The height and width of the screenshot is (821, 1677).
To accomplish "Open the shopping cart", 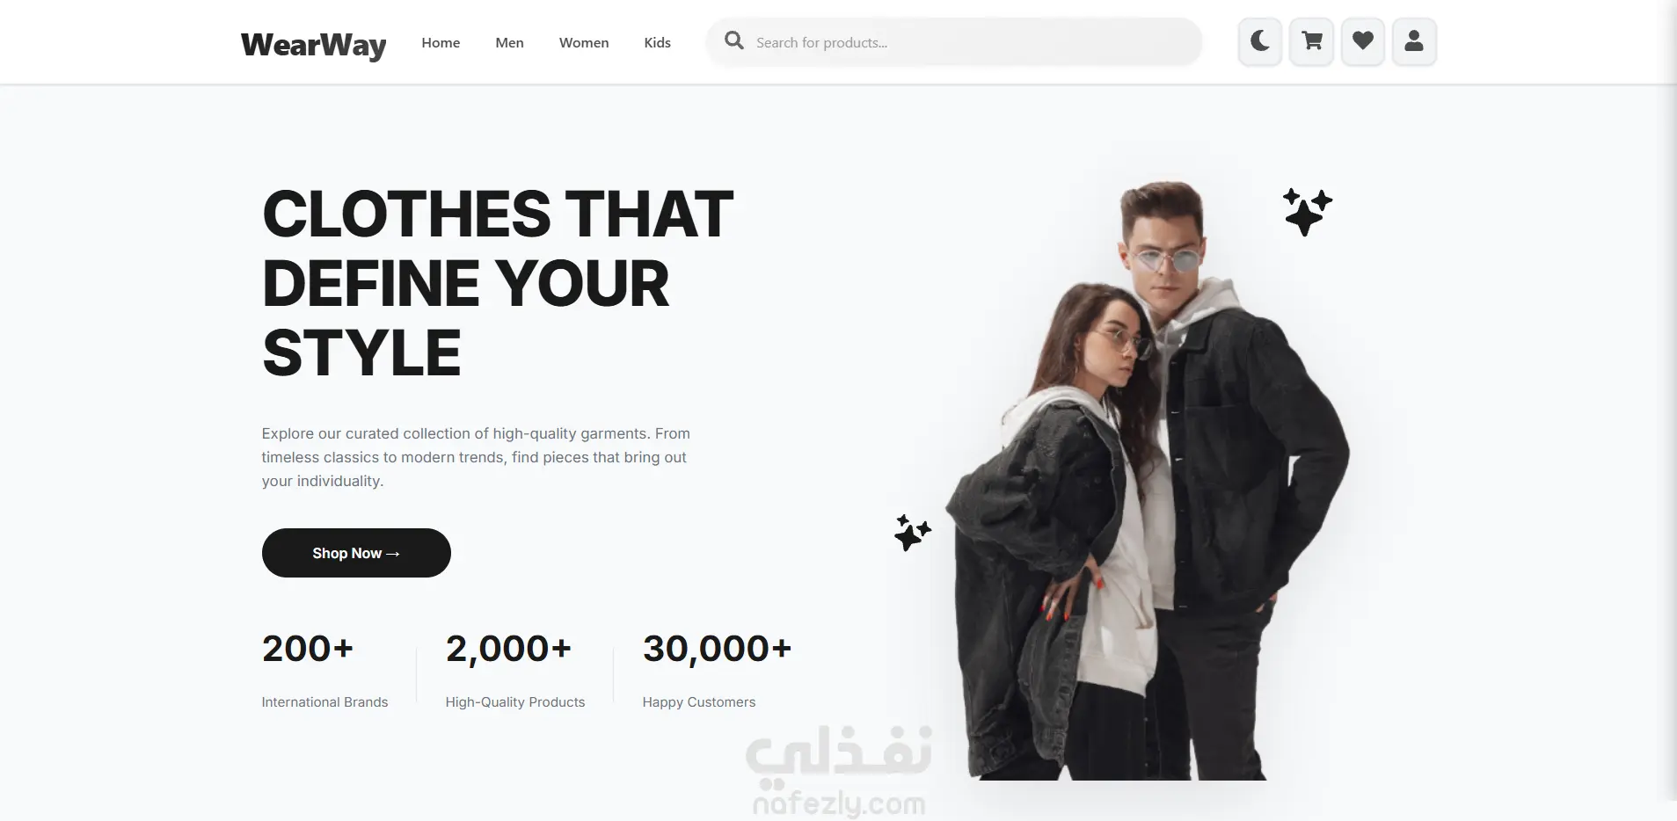I will click(1311, 41).
